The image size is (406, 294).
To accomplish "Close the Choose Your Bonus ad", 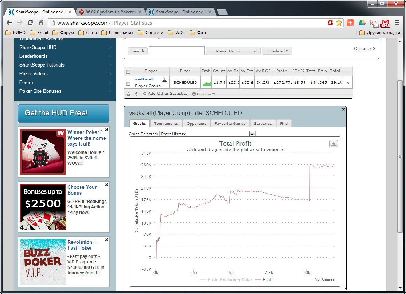I will (x=106, y=184).
